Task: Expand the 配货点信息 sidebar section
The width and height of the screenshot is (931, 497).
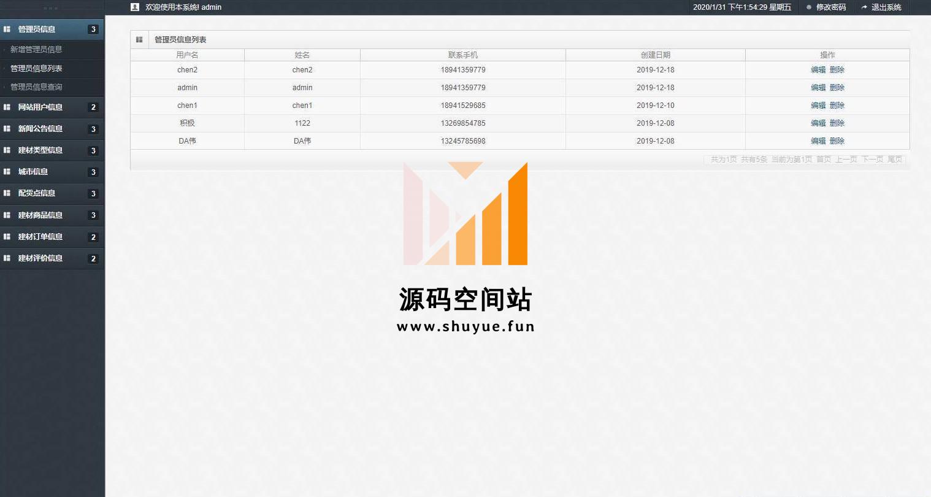Action: pyautogui.click(x=37, y=193)
